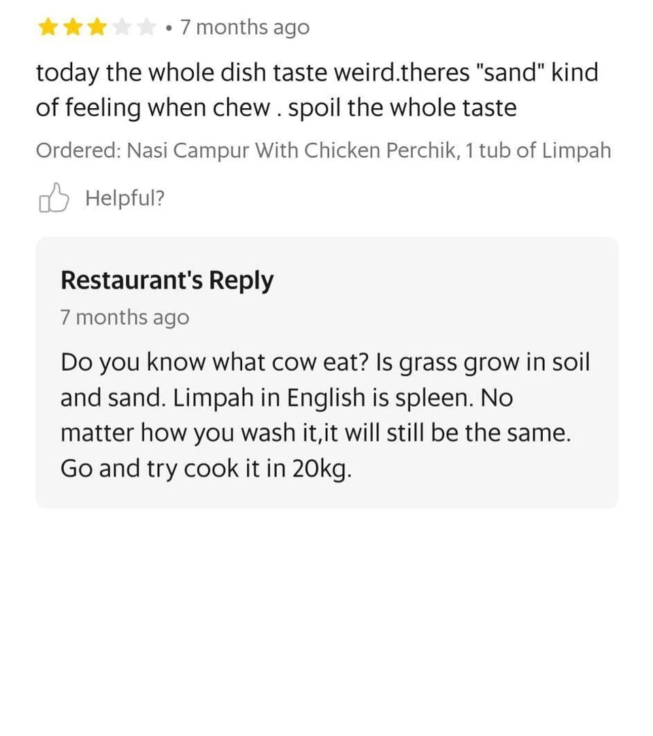This screenshot has width=653, height=736.
Task: Click the "Restaurant's Reply" heading
Action: tap(167, 280)
